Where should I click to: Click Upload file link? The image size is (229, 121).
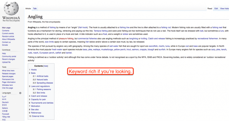click(6, 62)
